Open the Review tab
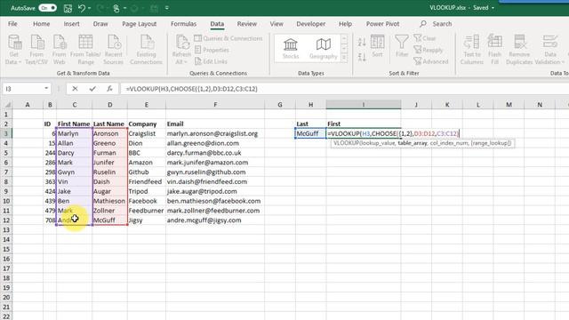The image size is (569, 320). tap(247, 24)
